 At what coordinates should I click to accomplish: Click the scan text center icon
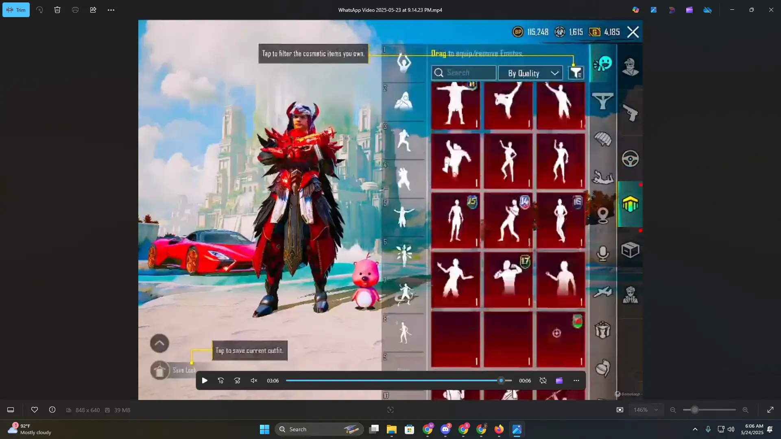(390, 410)
